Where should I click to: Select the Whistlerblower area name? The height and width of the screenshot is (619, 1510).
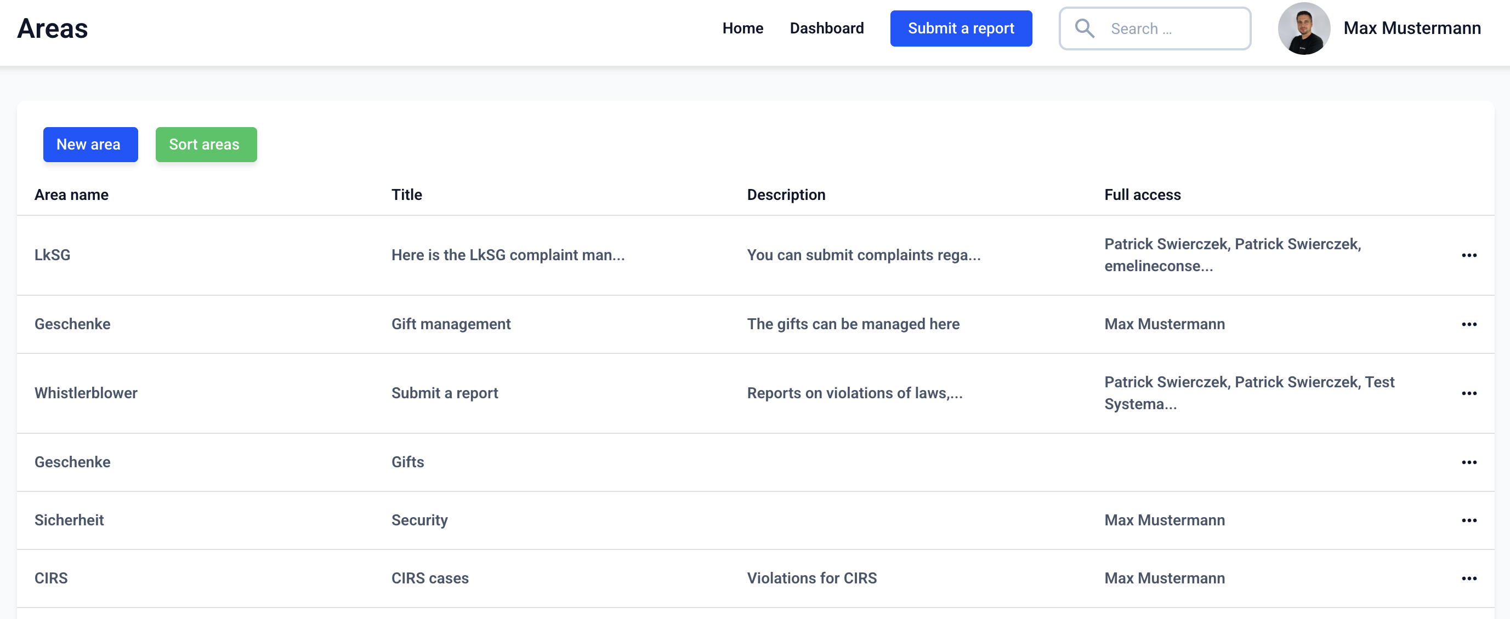point(86,393)
